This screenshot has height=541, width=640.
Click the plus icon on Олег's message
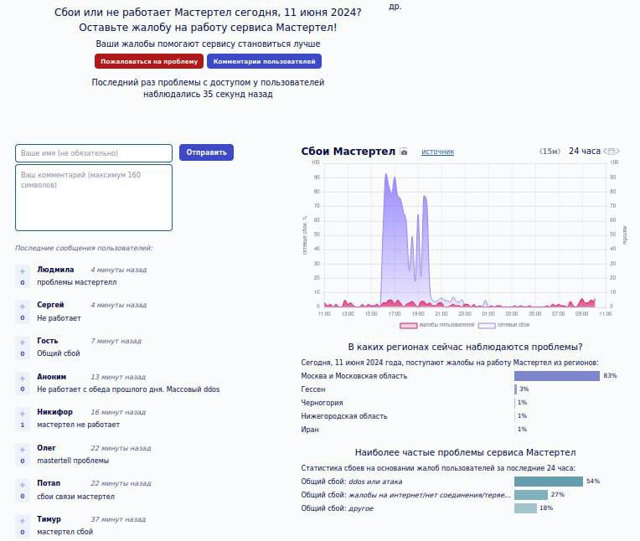click(23, 449)
